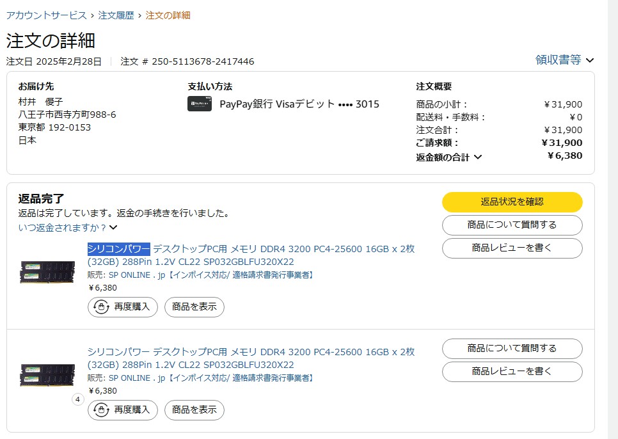Write review via first 商品レビューを書く button
Image resolution: width=618 pixels, height=439 pixels.
coord(512,248)
